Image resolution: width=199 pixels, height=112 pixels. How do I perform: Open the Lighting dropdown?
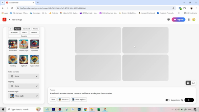[24, 86]
